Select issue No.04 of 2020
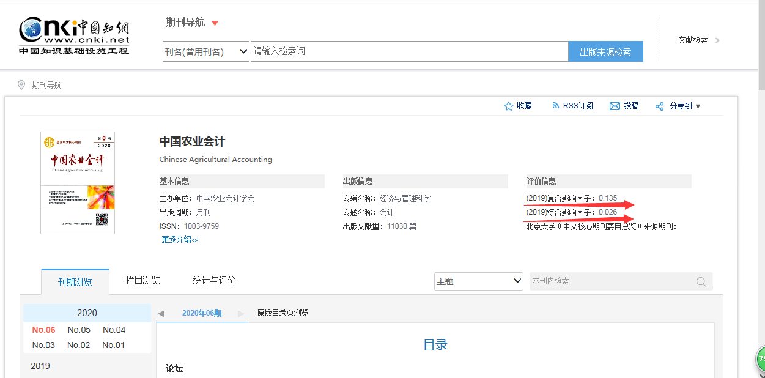 114,330
